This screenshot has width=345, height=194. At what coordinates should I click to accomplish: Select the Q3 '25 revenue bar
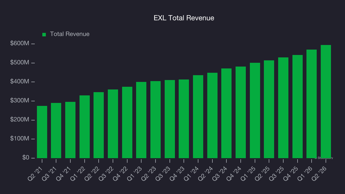283,108
